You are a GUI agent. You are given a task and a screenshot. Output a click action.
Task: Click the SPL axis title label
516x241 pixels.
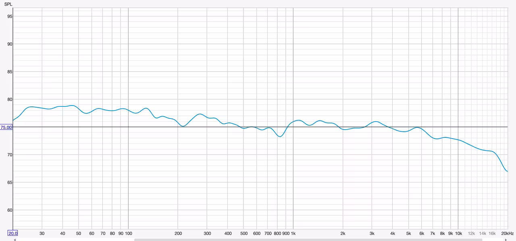click(8, 4)
